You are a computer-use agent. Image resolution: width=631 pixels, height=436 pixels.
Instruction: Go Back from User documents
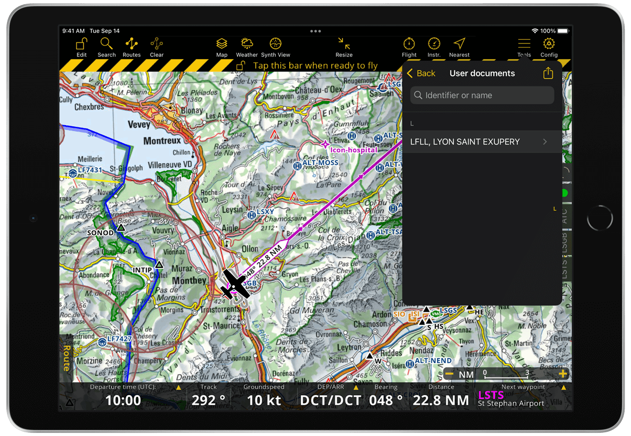(421, 73)
